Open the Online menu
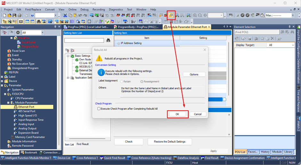 (72, 9)
